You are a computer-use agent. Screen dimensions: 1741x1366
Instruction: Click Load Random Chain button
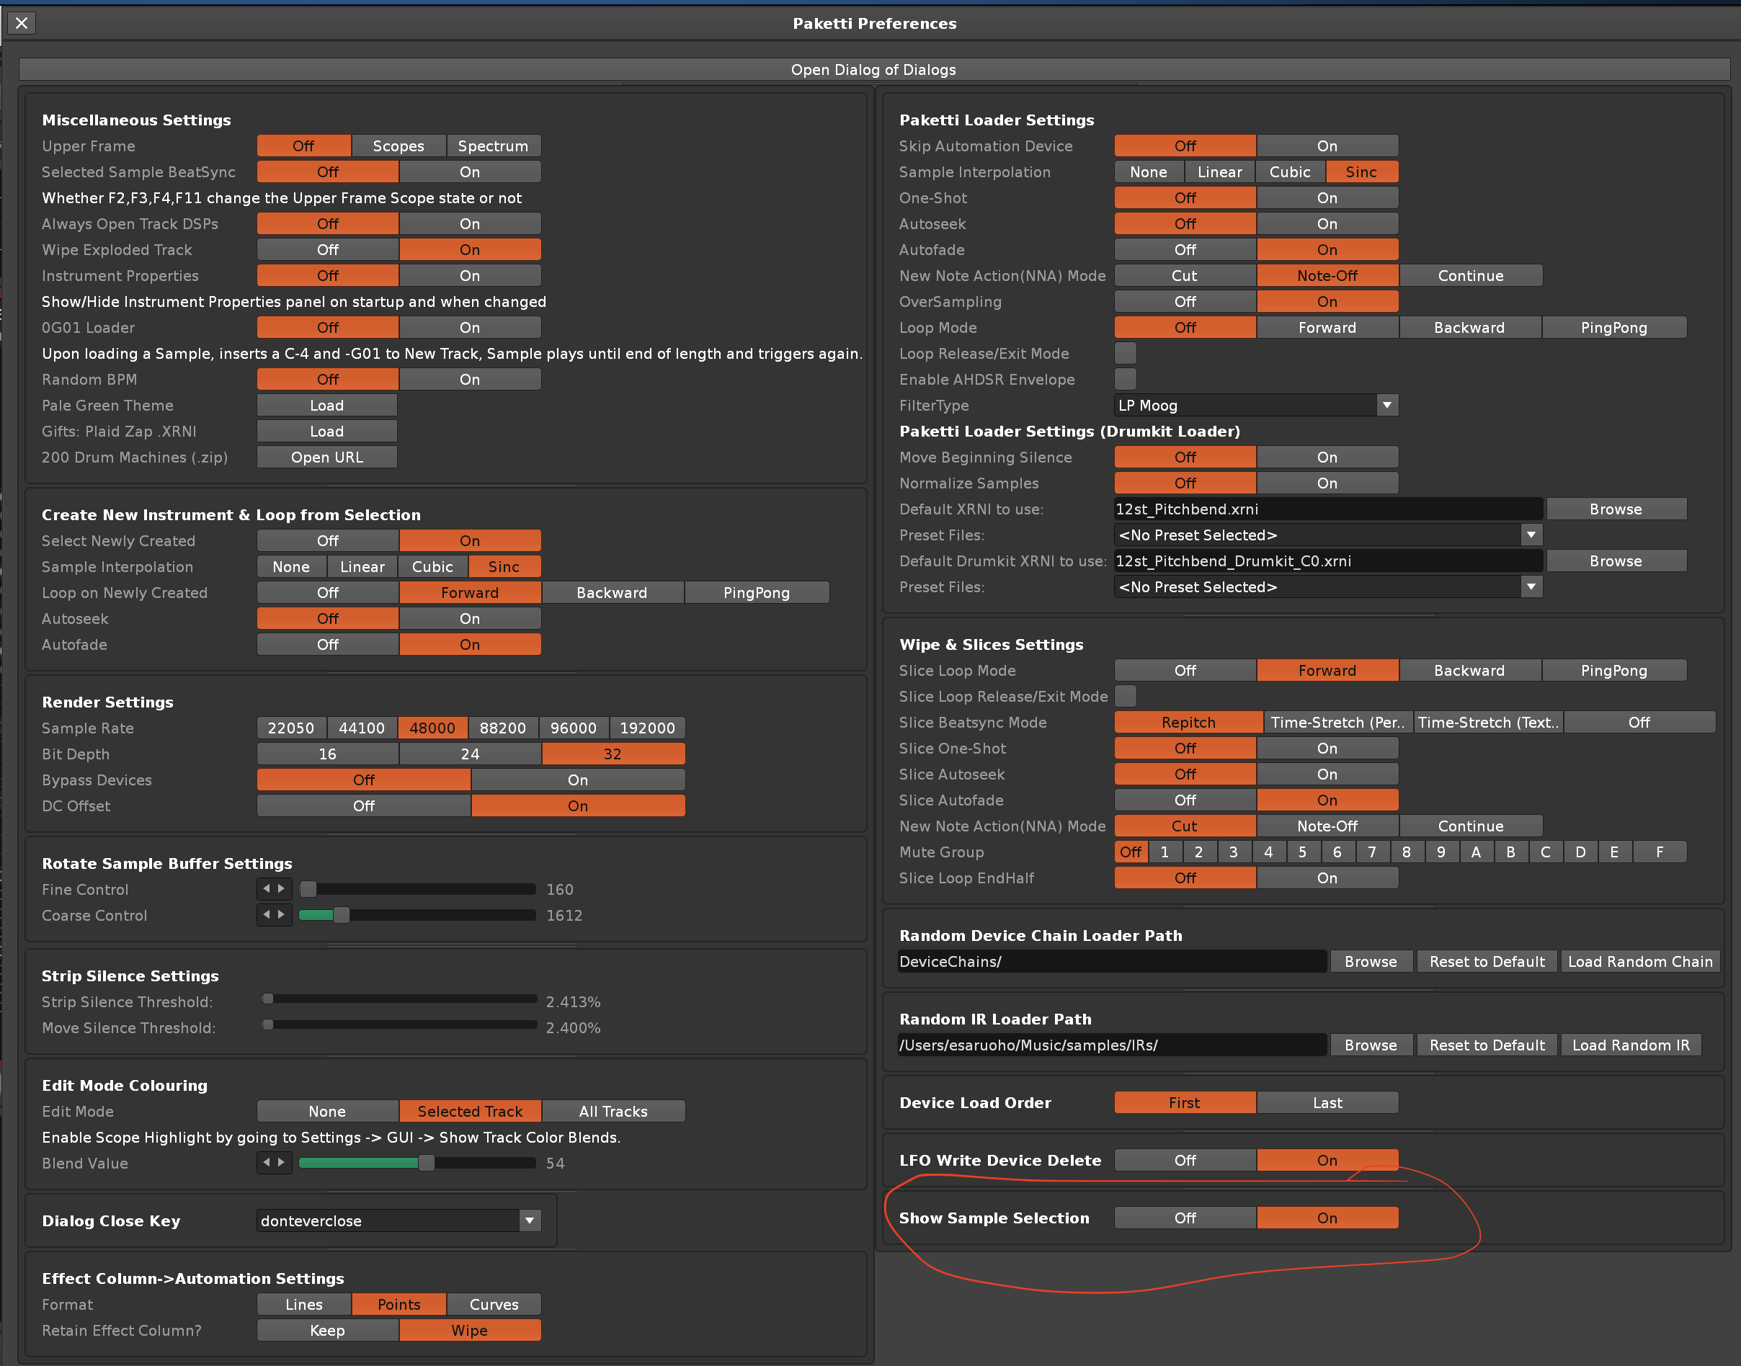[x=1639, y=961]
